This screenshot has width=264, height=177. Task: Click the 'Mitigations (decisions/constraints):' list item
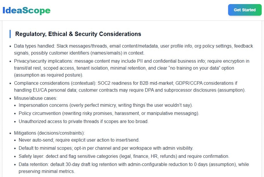pos(49,133)
